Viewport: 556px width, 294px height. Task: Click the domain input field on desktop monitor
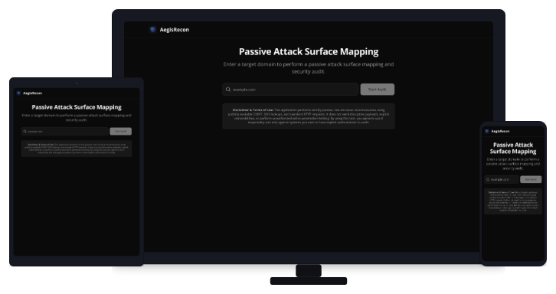pos(290,90)
